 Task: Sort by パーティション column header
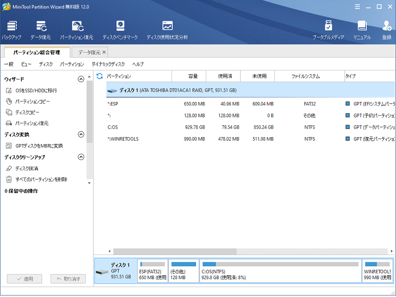(x=139, y=76)
